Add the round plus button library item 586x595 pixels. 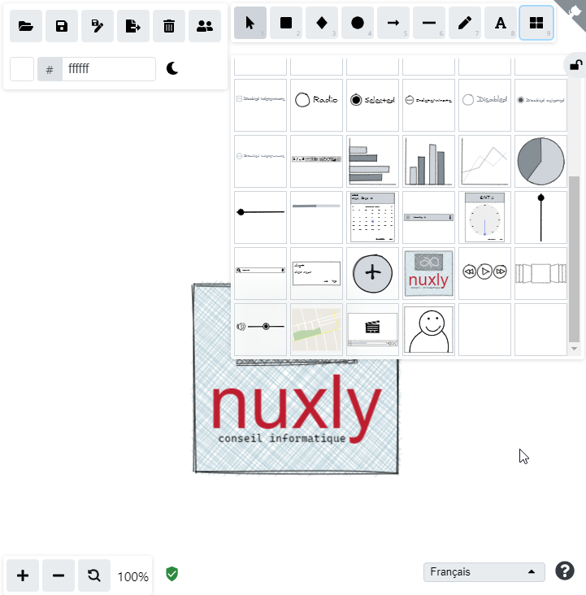(x=372, y=274)
